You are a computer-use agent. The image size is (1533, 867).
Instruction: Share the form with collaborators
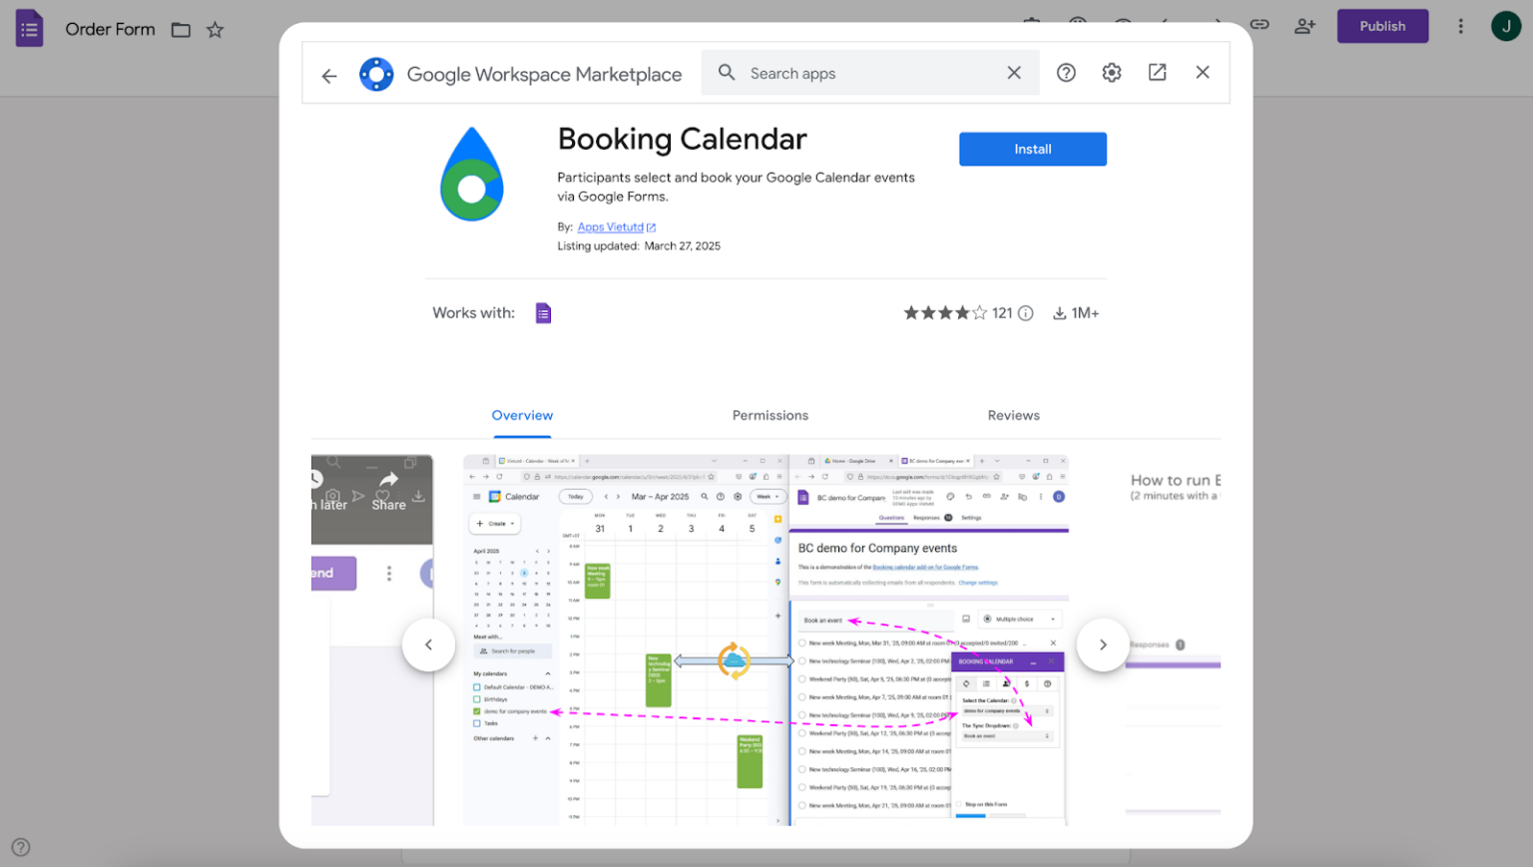tap(1304, 26)
